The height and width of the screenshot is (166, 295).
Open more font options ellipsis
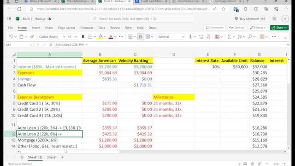[121, 37]
